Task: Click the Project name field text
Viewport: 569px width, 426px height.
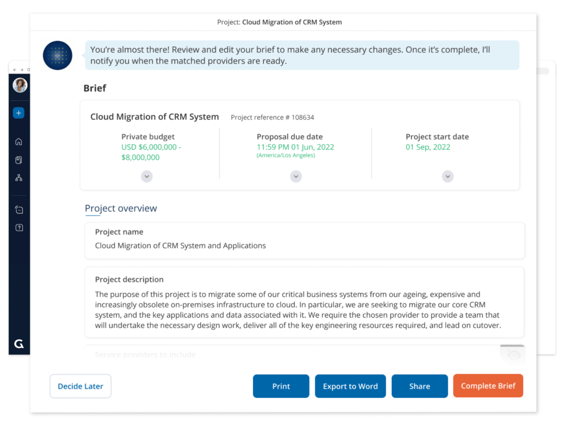Action: point(180,246)
